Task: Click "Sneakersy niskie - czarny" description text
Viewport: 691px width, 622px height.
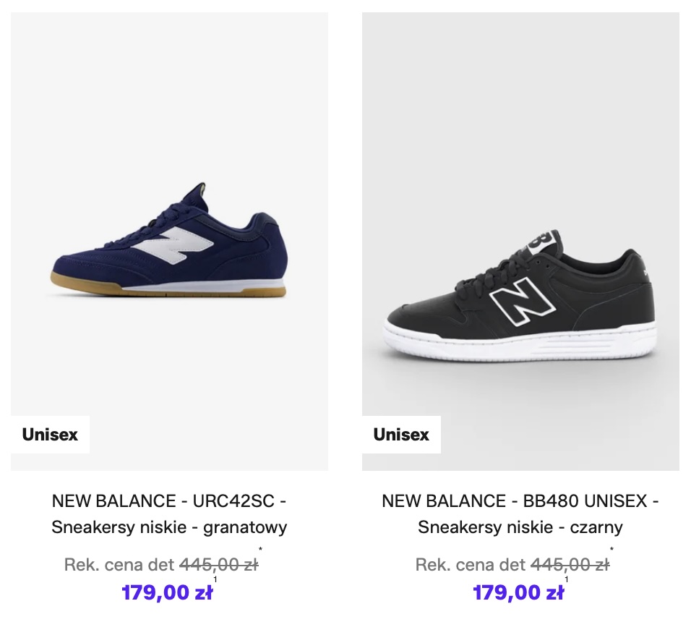Action: [520, 527]
